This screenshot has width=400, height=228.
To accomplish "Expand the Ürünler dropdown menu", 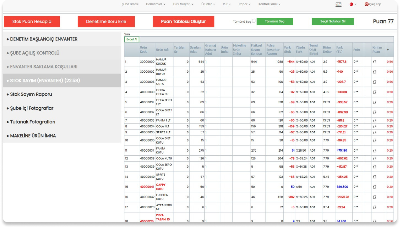I will point(208,4).
